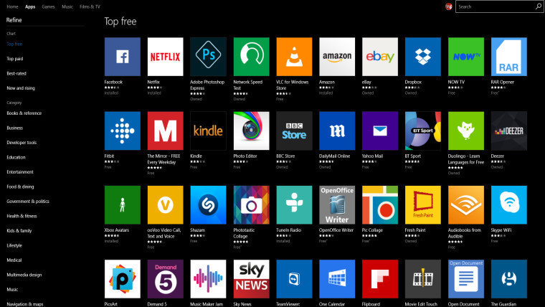Open the Facebook app tile

123,57
